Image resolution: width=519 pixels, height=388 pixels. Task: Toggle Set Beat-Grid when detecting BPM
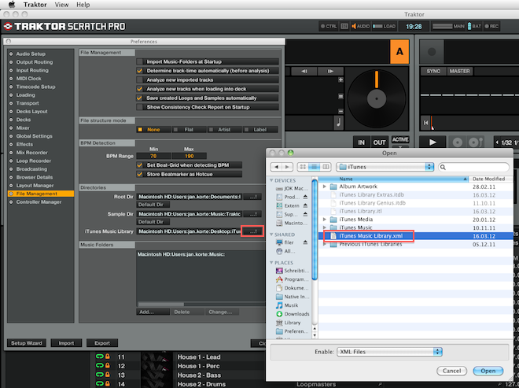click(x=140, y=165)
